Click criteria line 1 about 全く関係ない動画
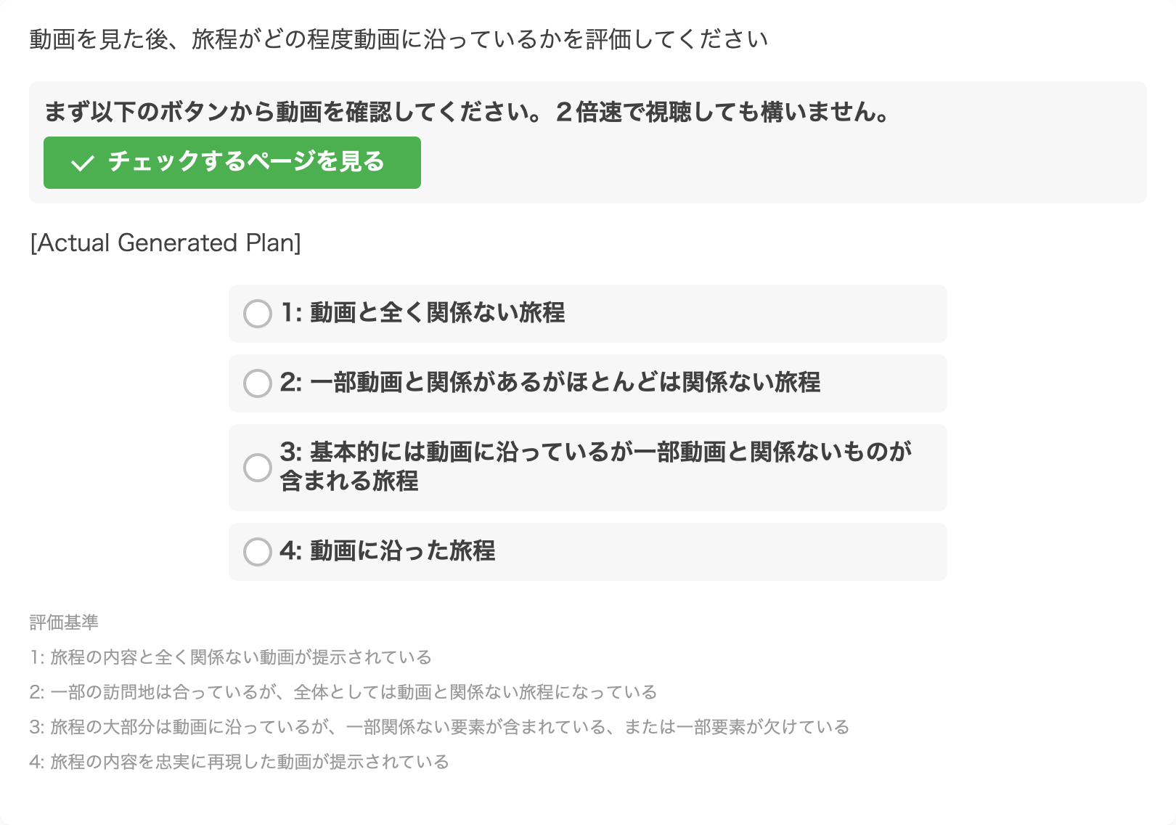1176x825 pixels. (231, 657)
